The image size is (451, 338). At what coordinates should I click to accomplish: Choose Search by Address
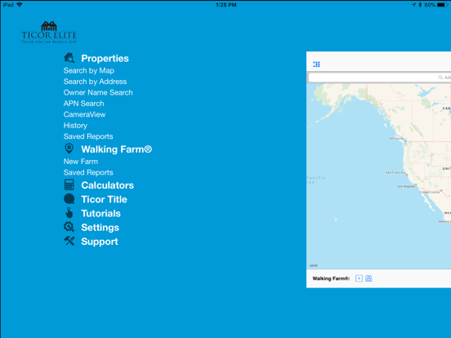pyautogui.click(x=96, y=82)
